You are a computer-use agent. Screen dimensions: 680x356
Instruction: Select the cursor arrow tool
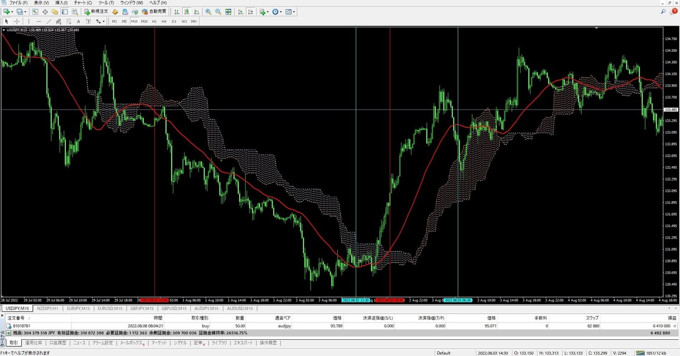pos(7,21)
